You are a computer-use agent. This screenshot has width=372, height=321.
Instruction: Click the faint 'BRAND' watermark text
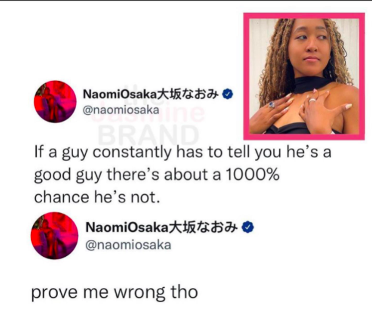(149, 135)
